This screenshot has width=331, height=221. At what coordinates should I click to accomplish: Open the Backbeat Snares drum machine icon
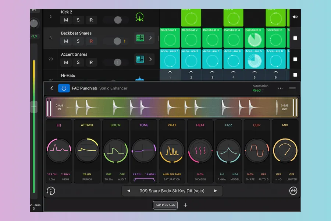(140, 38)
